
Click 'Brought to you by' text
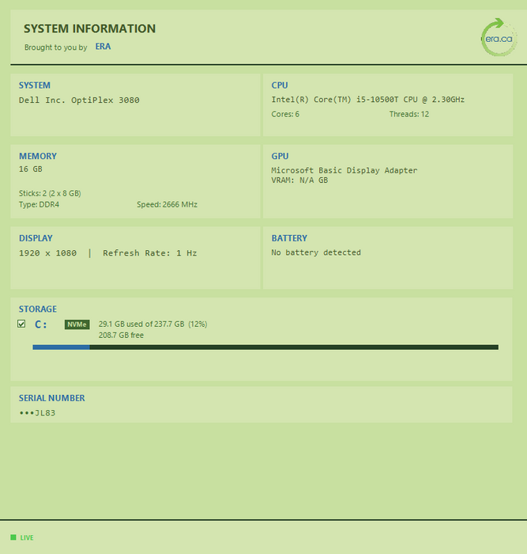56,47
